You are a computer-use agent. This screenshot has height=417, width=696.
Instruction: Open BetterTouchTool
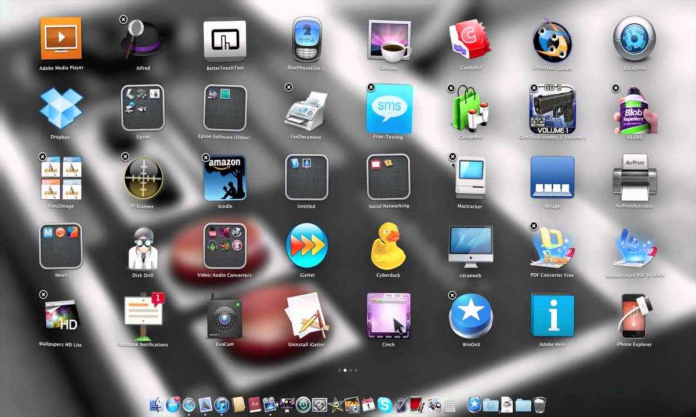point(225,41)
